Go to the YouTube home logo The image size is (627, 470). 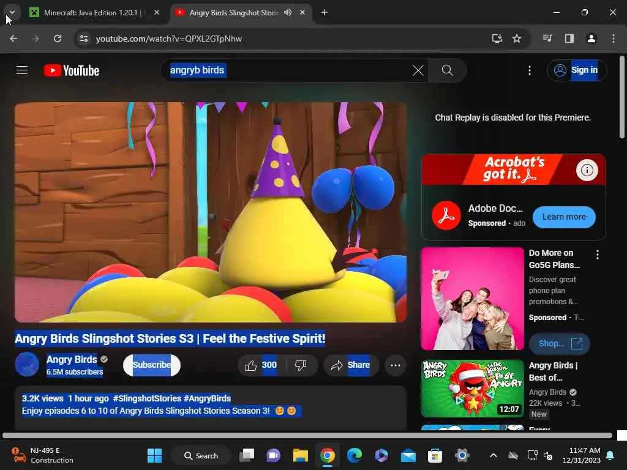pyautogui.click(x=72, y=70)
